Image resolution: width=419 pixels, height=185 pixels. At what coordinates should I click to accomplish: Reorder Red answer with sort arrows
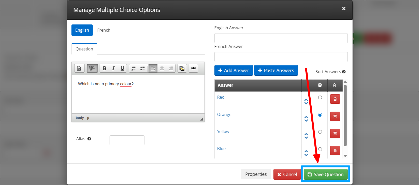306,101
